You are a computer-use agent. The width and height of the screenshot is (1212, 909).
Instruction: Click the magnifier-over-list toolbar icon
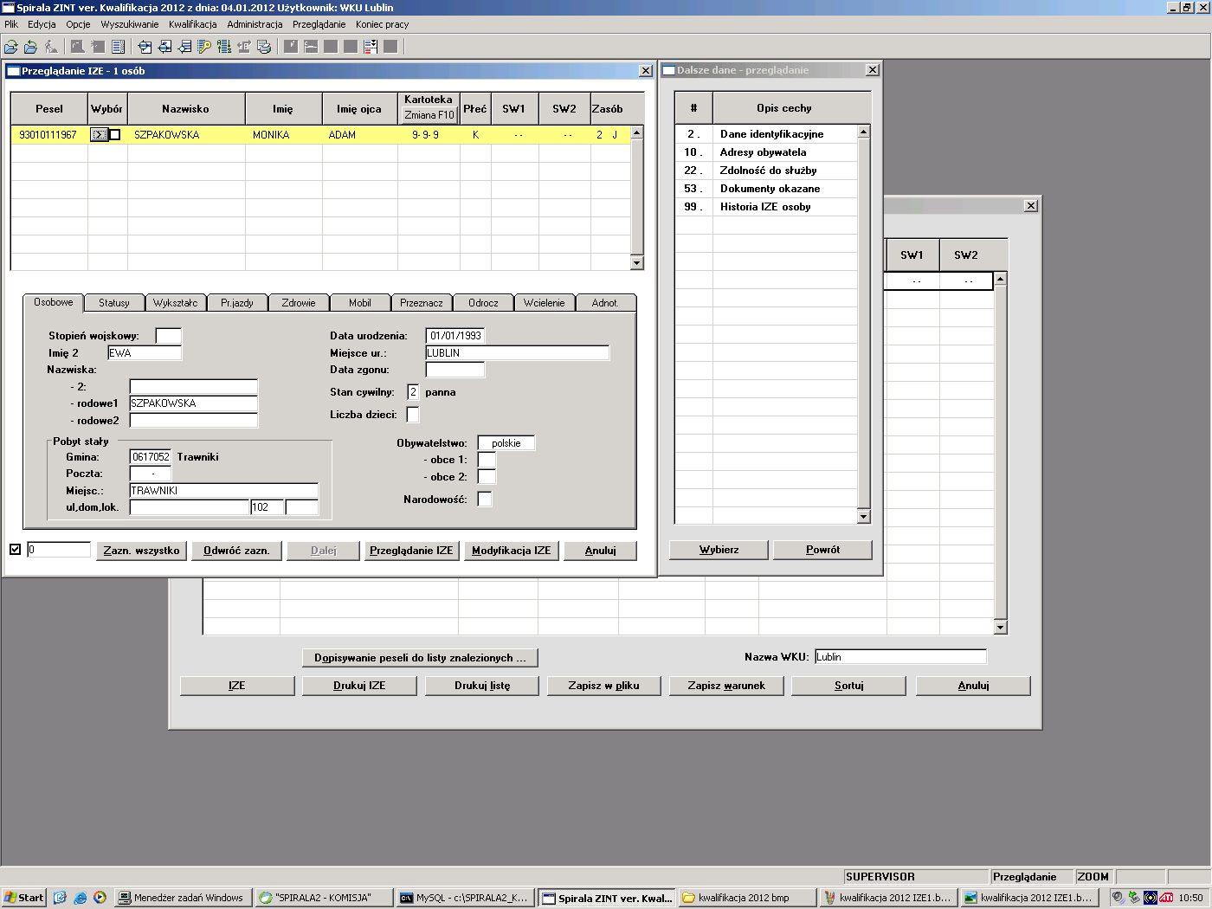point(184,47)
